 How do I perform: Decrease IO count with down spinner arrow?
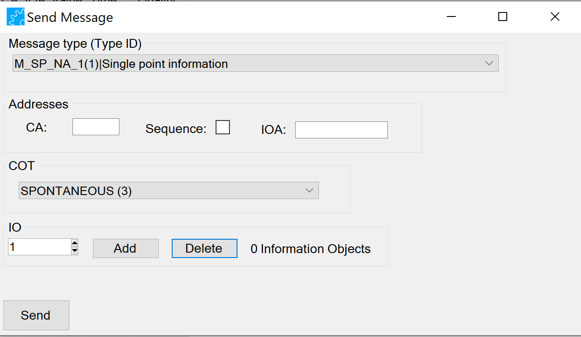click(x=75, y=250)
